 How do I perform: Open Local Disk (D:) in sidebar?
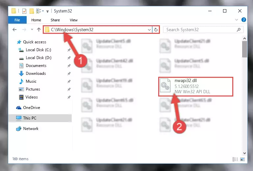click(x=38, y=58)
